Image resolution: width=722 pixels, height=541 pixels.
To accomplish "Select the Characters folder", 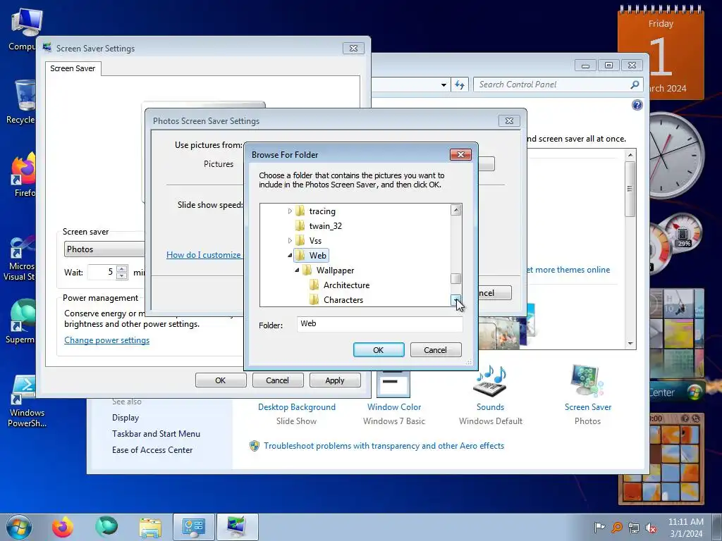I will coord(343,300).
